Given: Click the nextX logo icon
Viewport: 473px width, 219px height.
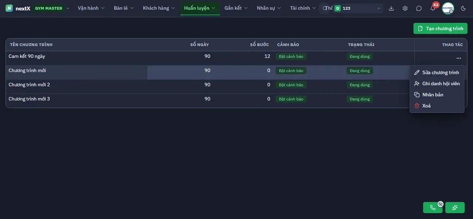Looking at the screenshot, I should [x=9, y=8].
